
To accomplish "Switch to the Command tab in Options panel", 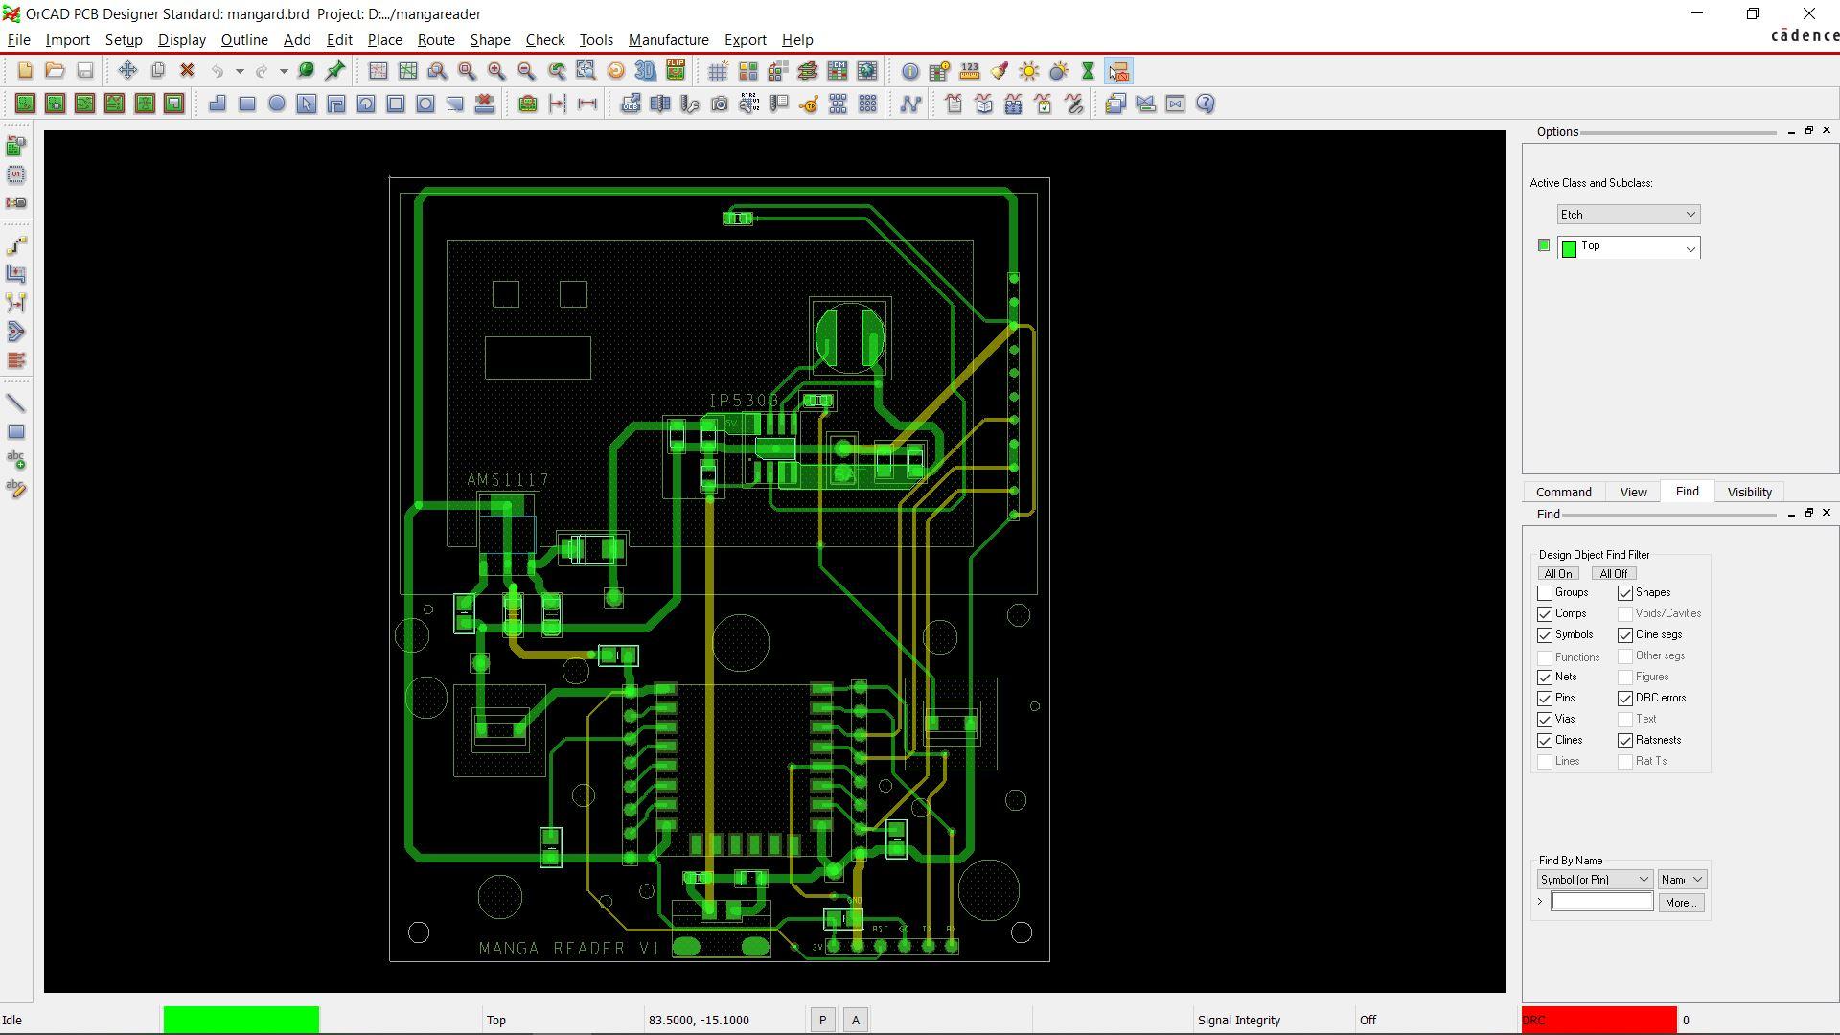I will point(1563,492).
